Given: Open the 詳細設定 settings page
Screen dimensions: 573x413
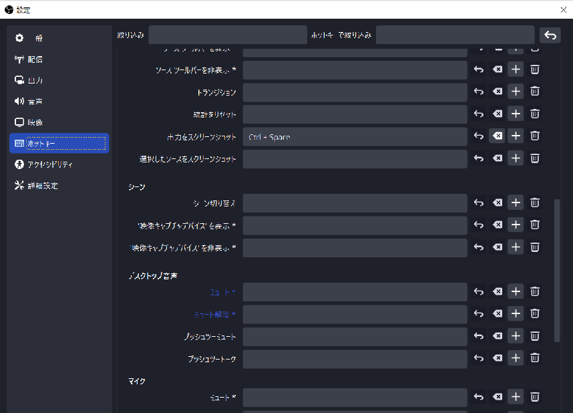Looking at the screenshot, I should coord(59,185).
